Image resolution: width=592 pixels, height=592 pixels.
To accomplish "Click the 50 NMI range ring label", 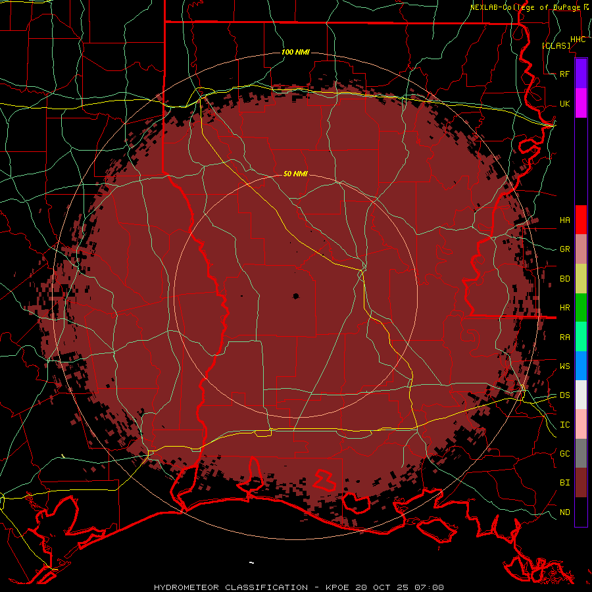I will click(295, 174).
